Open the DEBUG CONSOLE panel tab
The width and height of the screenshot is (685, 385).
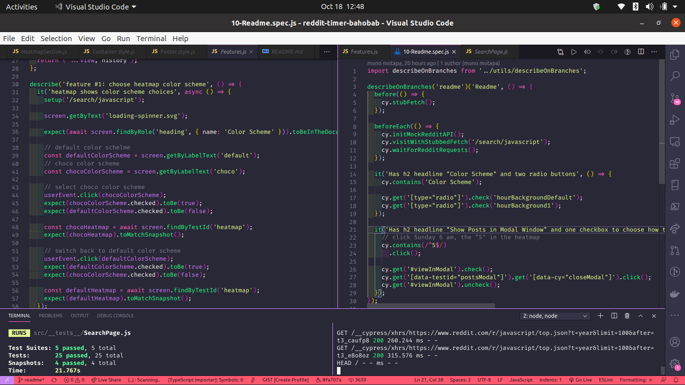(115, 316)
